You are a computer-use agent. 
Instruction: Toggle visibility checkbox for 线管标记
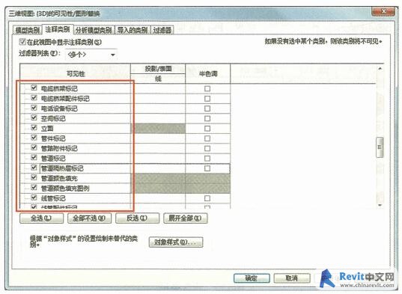pos(34,197)
